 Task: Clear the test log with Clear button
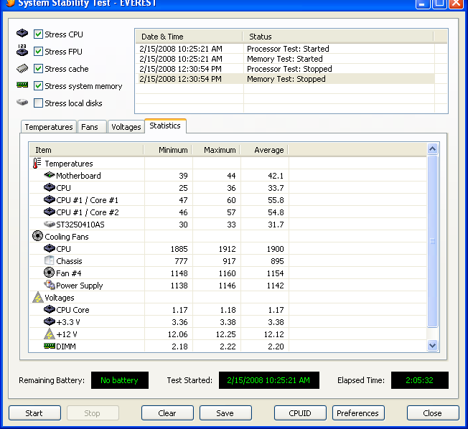(x=167, y=413)
